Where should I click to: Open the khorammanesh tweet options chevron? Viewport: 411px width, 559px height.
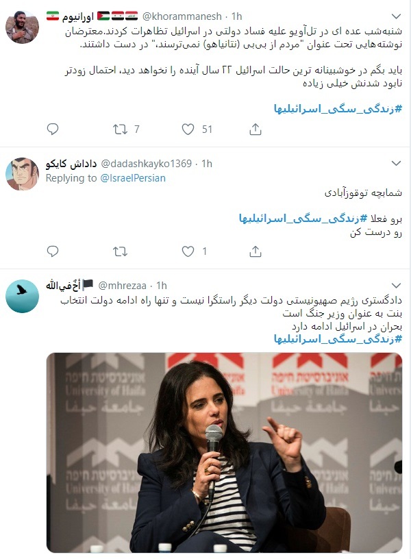[396, 16]
